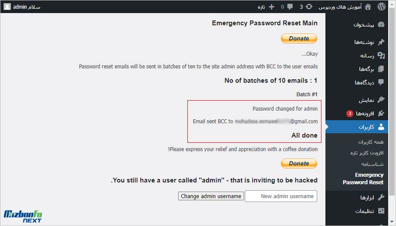Open همه کاربران submenu item
Screen dimensions: 396x226
(371, 142)
